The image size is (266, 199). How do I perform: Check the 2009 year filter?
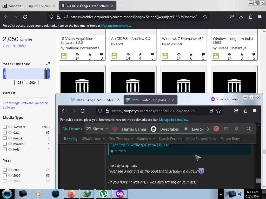(x=5, y=175)
